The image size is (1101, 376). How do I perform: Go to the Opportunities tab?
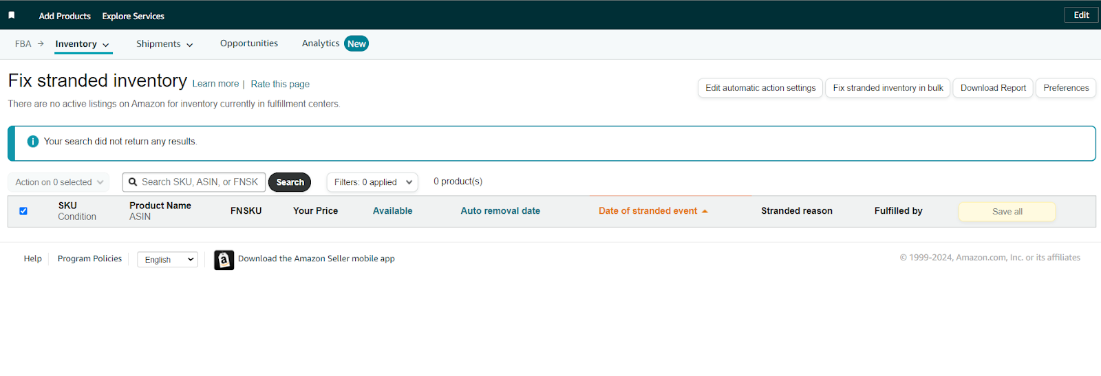[249, 43]
